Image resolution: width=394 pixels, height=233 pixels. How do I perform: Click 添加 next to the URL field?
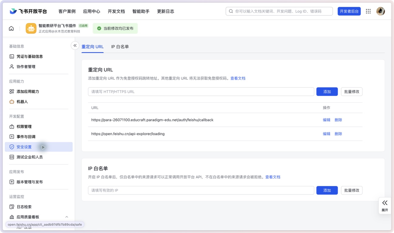click(327, 92)
